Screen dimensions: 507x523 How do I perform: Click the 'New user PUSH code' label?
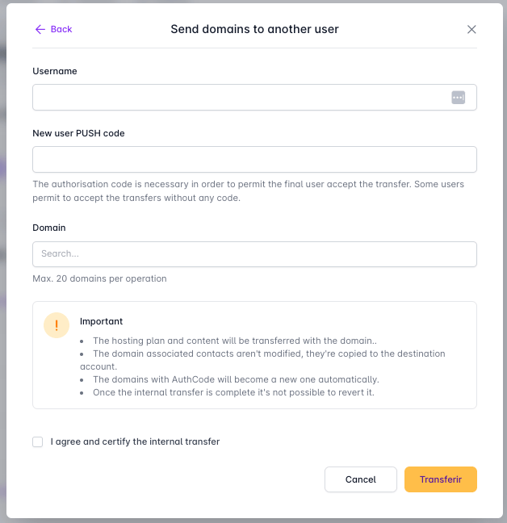click(79, 133)
